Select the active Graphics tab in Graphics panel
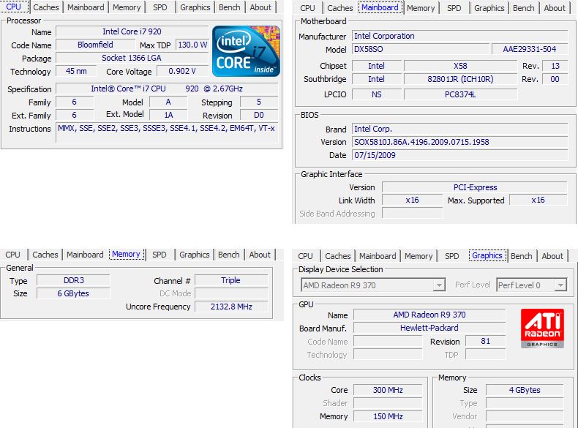The height and width of the screenshot is (428, 578). pyautogui.click(x=487, y=255)
